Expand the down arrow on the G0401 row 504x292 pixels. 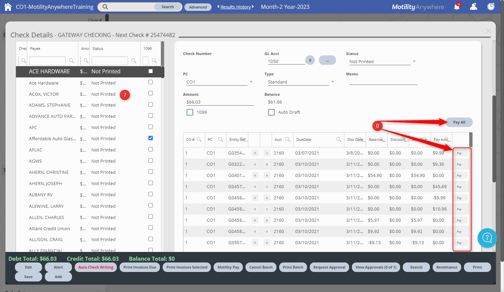(255, 176)
